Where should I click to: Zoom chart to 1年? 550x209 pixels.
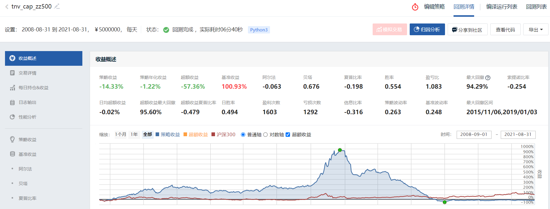tap(134, 134)
